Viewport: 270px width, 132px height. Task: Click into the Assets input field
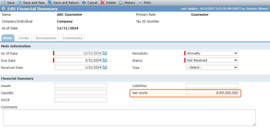click(x=81, y=85)
